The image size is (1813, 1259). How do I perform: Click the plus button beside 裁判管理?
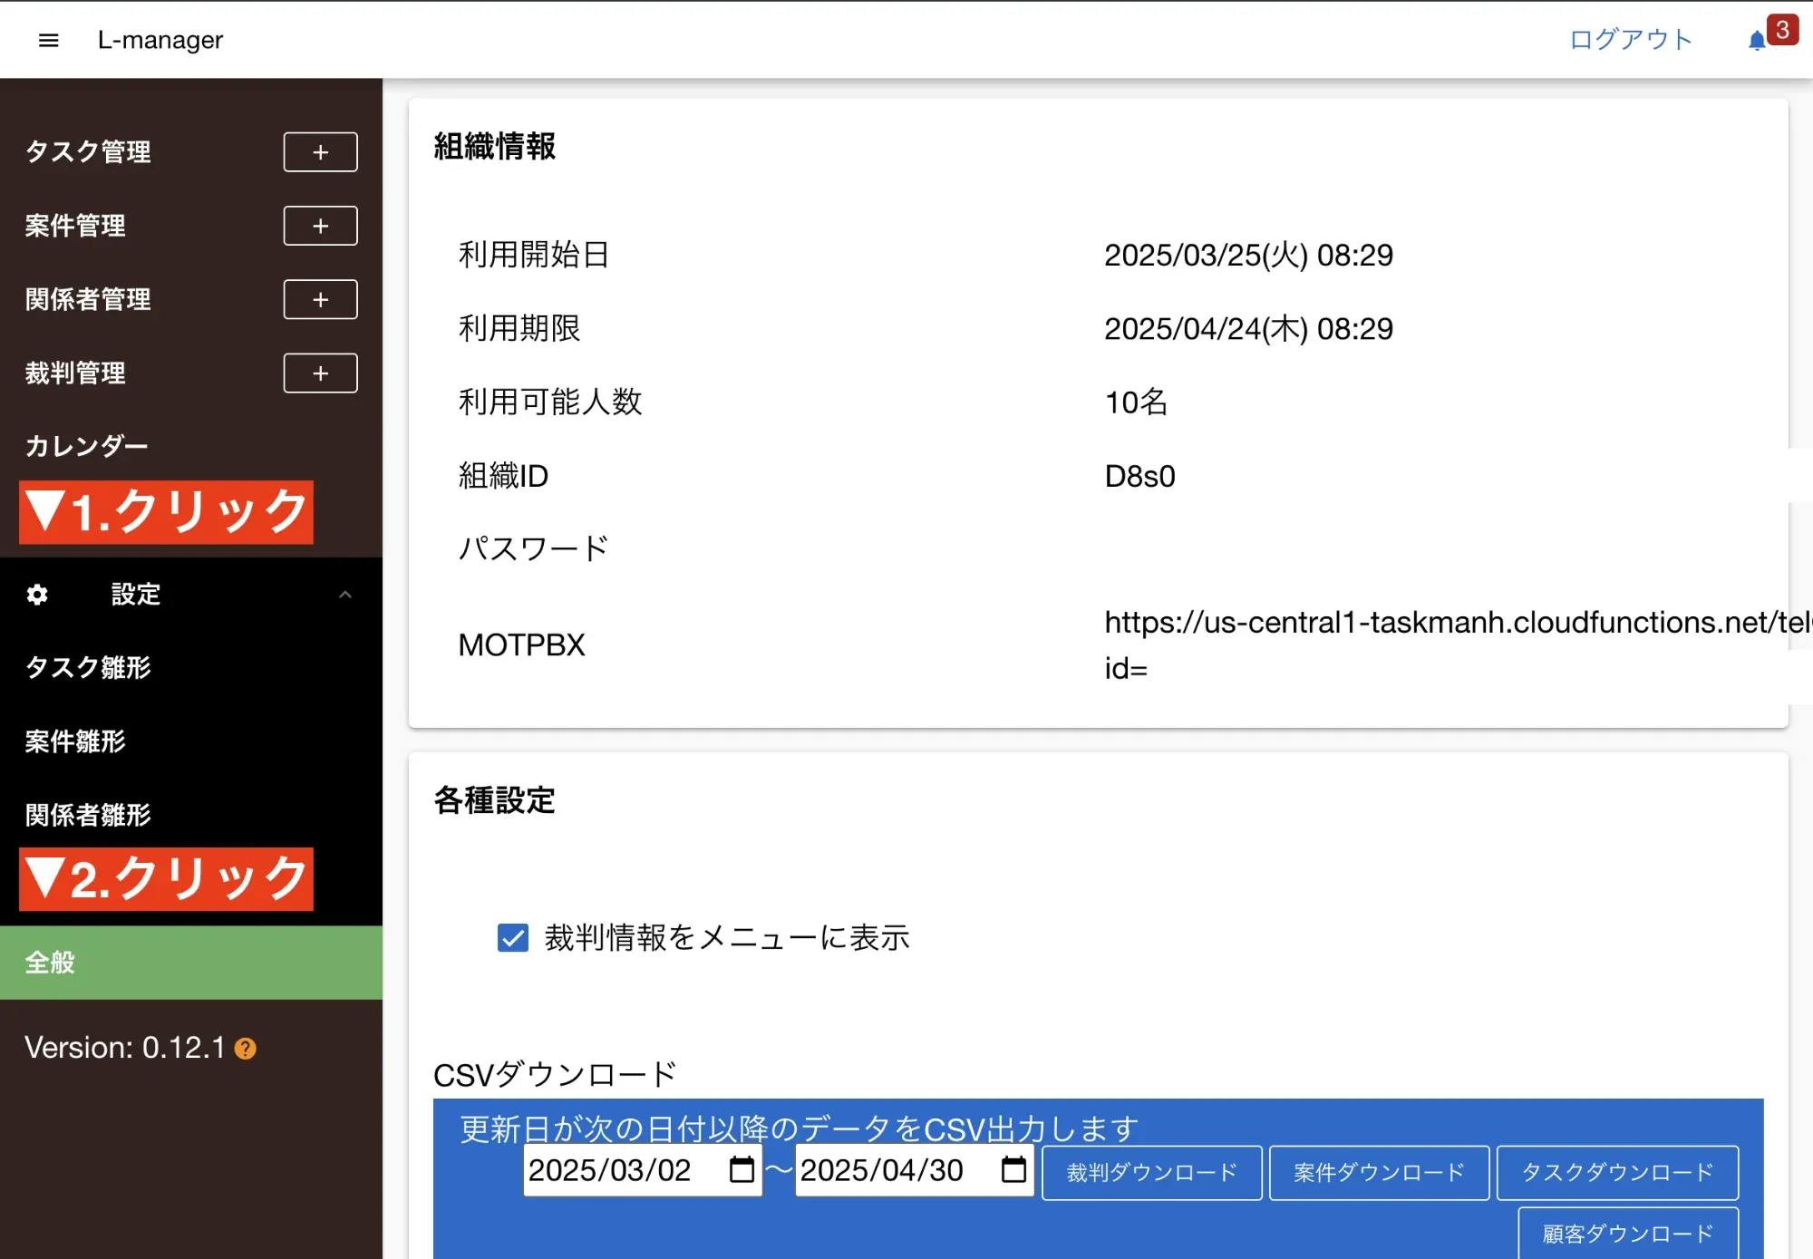coord(320,373)
